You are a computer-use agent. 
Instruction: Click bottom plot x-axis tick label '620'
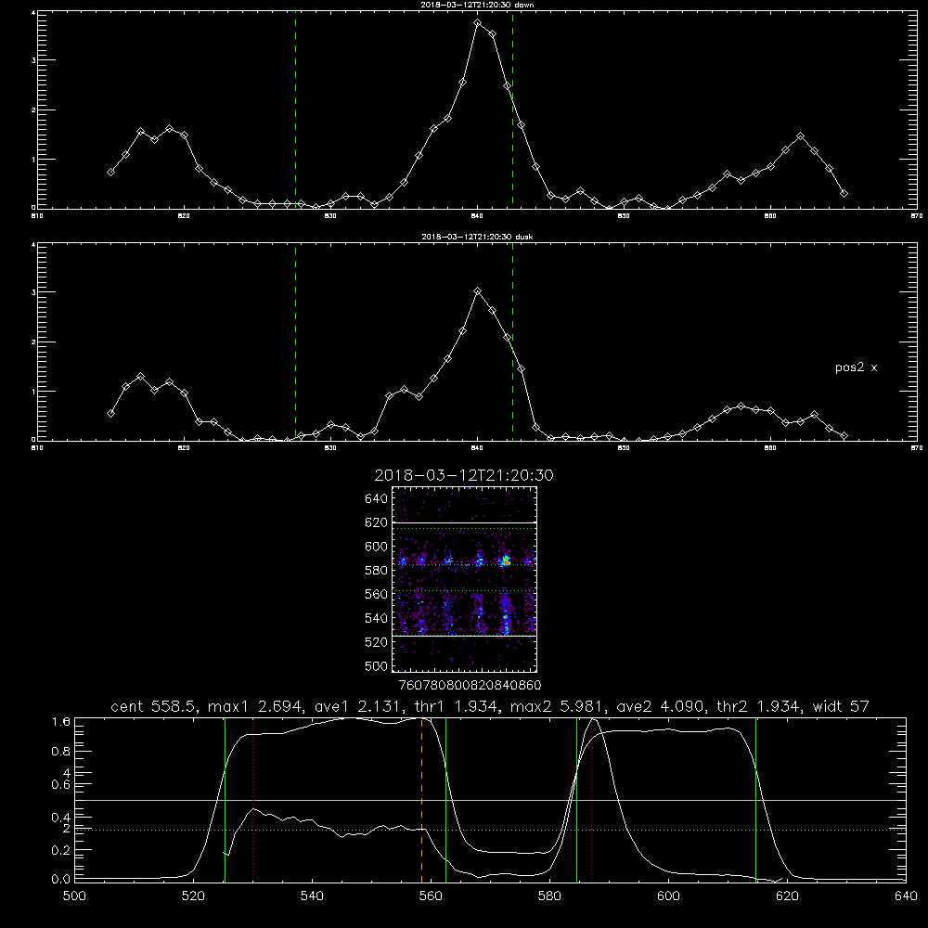click(x=787, y=896)
